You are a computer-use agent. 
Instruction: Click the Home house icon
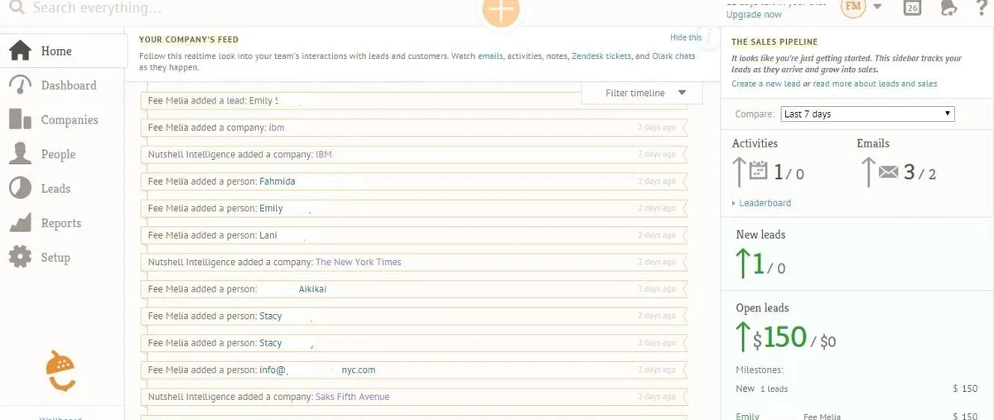(20, 51)
